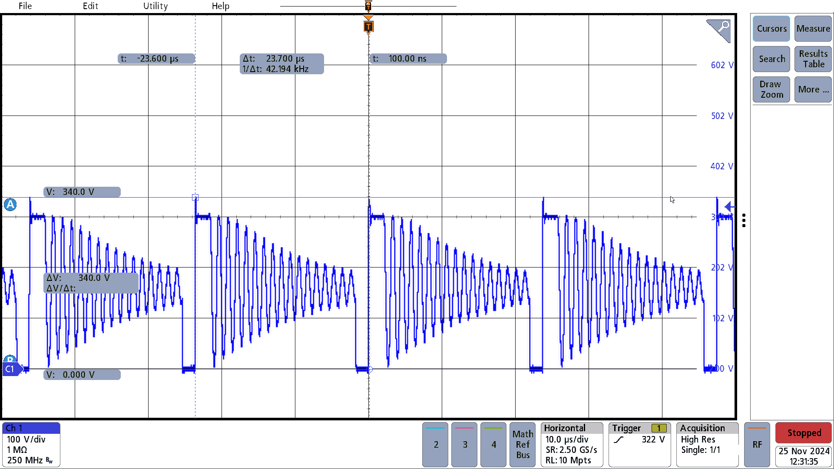Click the Measure button
834x469 pixels.
point(813,29)
